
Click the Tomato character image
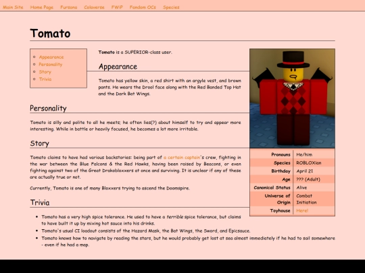point(293,98)
